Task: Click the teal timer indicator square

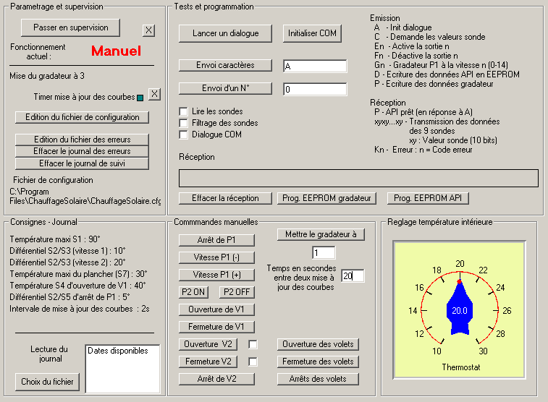Action: [x=140, y=98]
